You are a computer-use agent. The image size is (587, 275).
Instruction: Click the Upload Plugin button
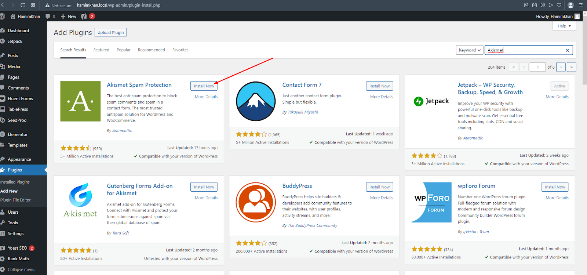(x=110, y=32)
